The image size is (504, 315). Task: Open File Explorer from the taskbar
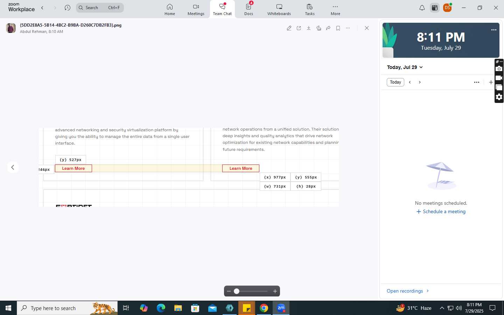(178, 308)
